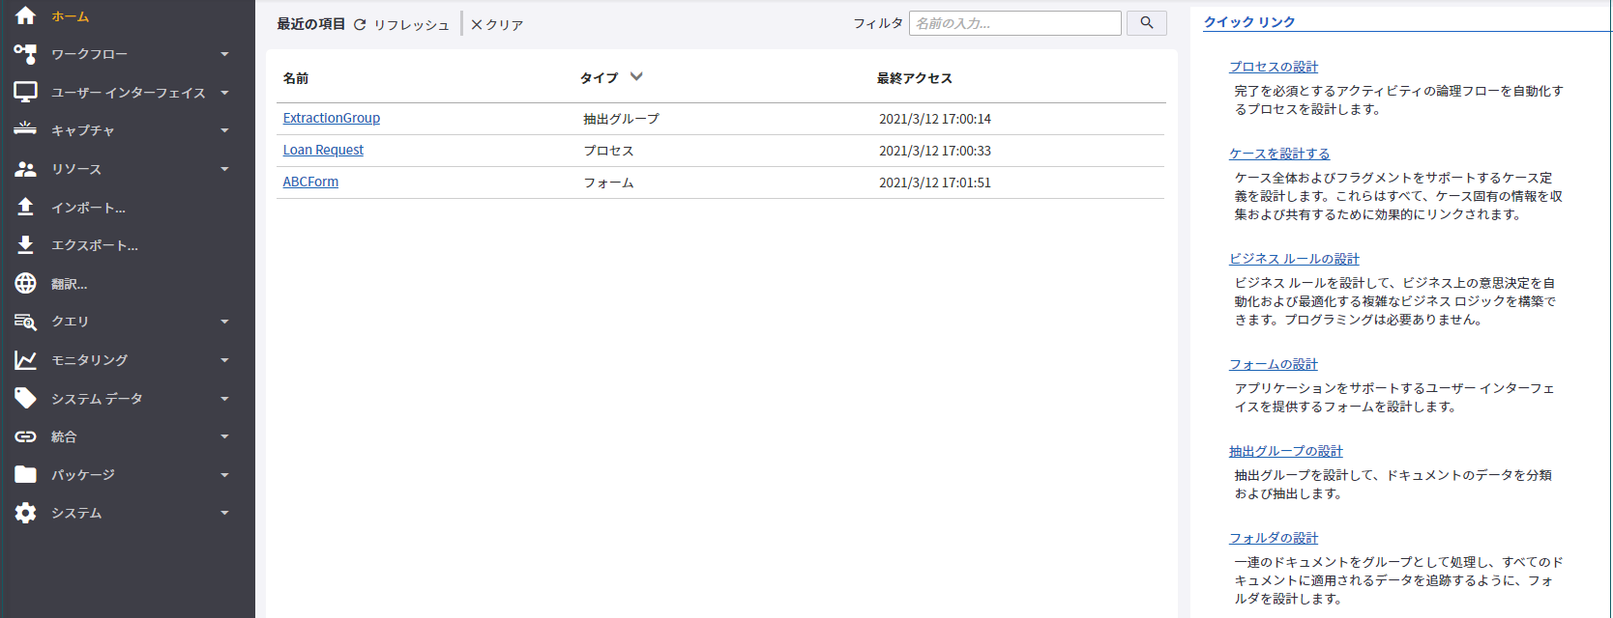Click the プロセスの設計 quick link

pyautogui.click(x=1274, y=67)
